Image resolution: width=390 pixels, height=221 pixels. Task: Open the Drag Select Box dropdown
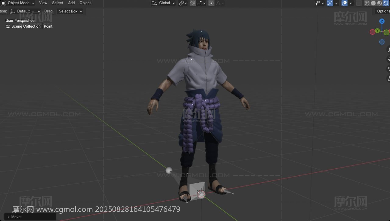70,11
